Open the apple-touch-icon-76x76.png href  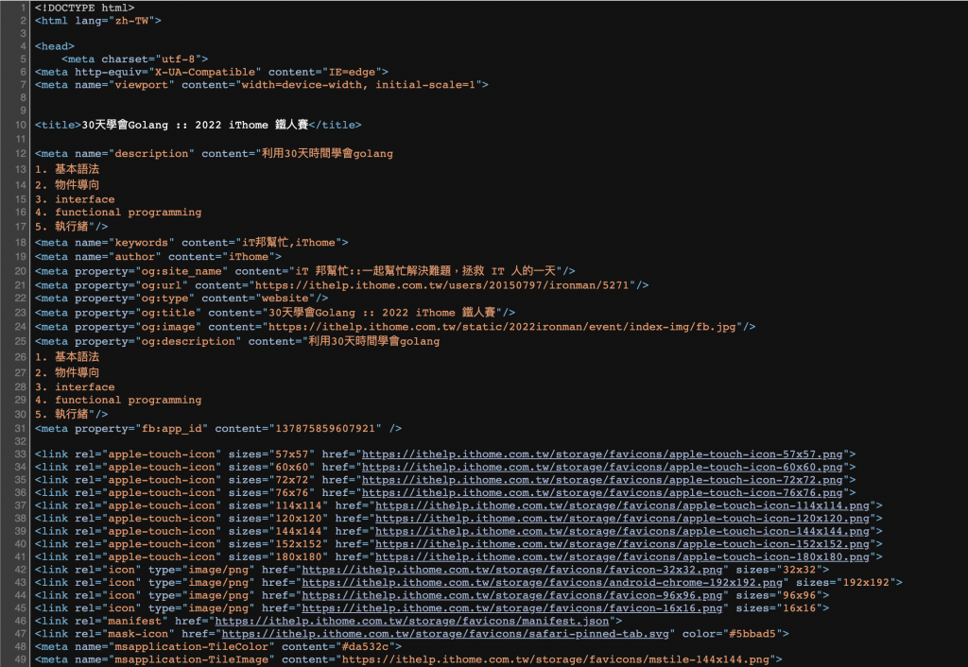point(602,493)
